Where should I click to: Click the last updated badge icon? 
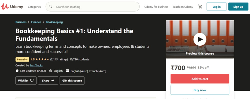click(x=17, y=71)
